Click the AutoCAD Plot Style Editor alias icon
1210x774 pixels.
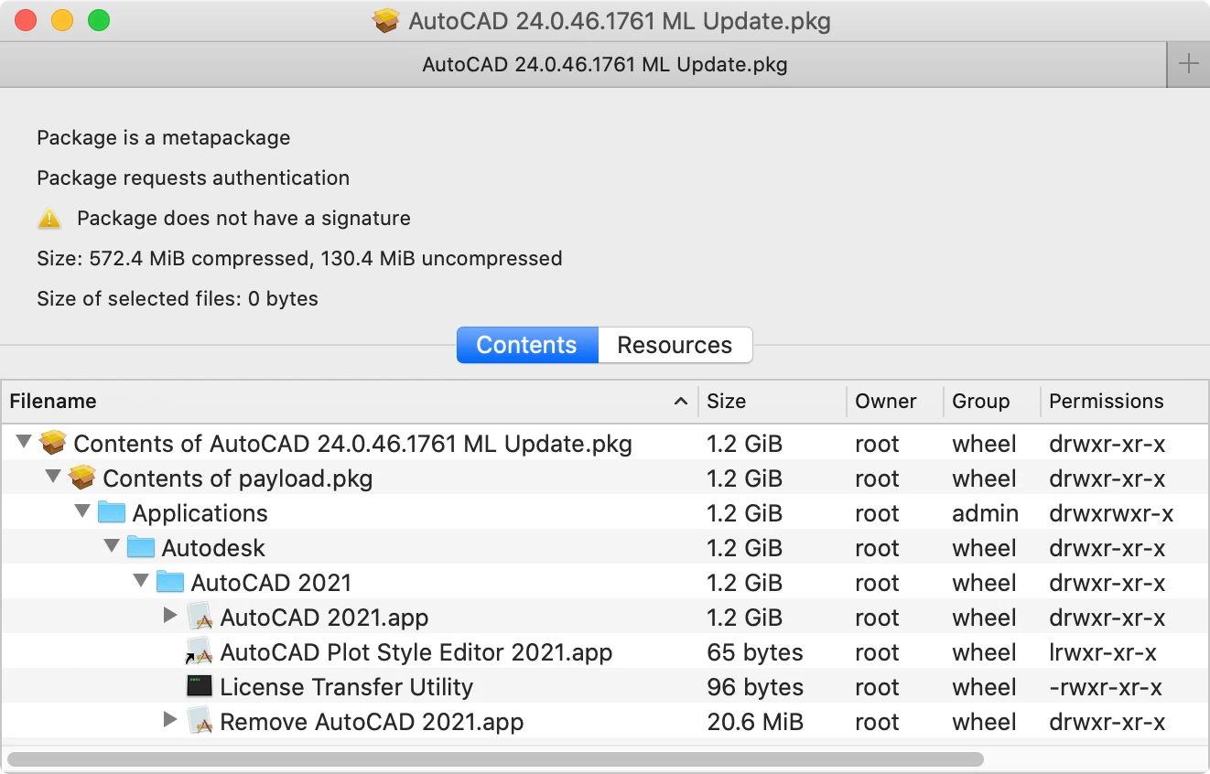tap(200, 651)
